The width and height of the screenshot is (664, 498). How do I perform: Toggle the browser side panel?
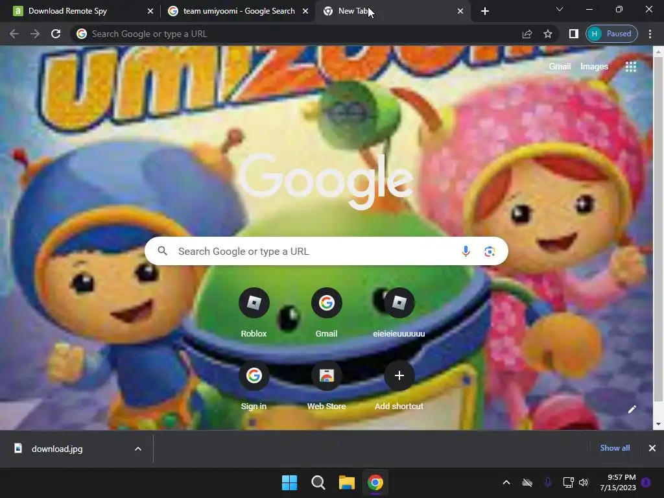573,34
